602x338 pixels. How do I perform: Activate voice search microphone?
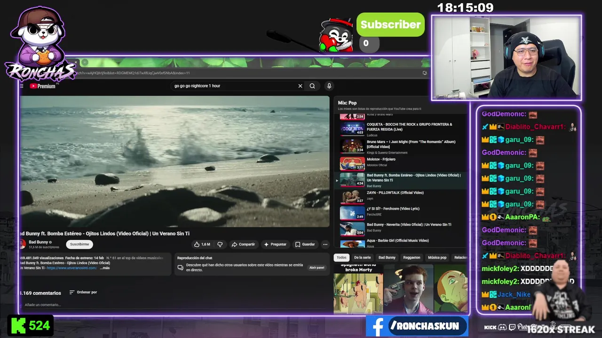click(329, 86)
